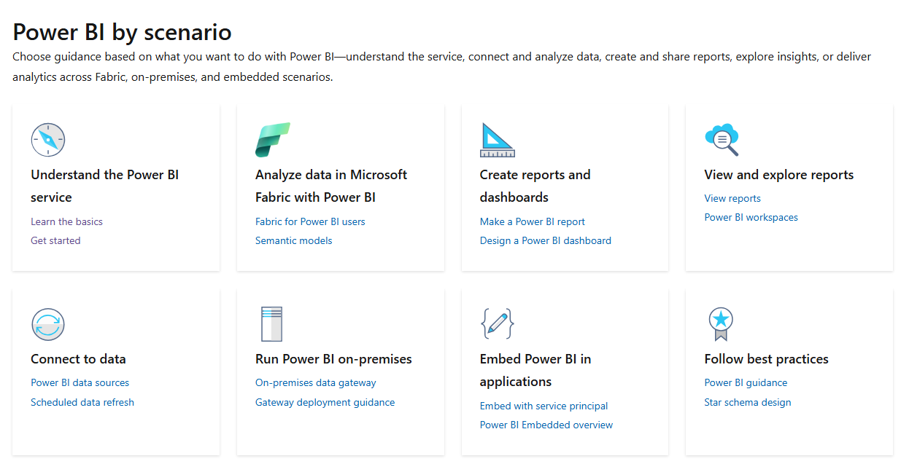This screenshot has width=901, height=472.
Task: Open the Semantic models link
Action: coord(293,240)
